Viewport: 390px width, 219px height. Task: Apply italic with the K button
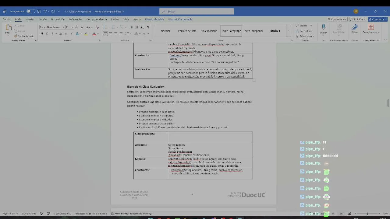tap(47, 34)
